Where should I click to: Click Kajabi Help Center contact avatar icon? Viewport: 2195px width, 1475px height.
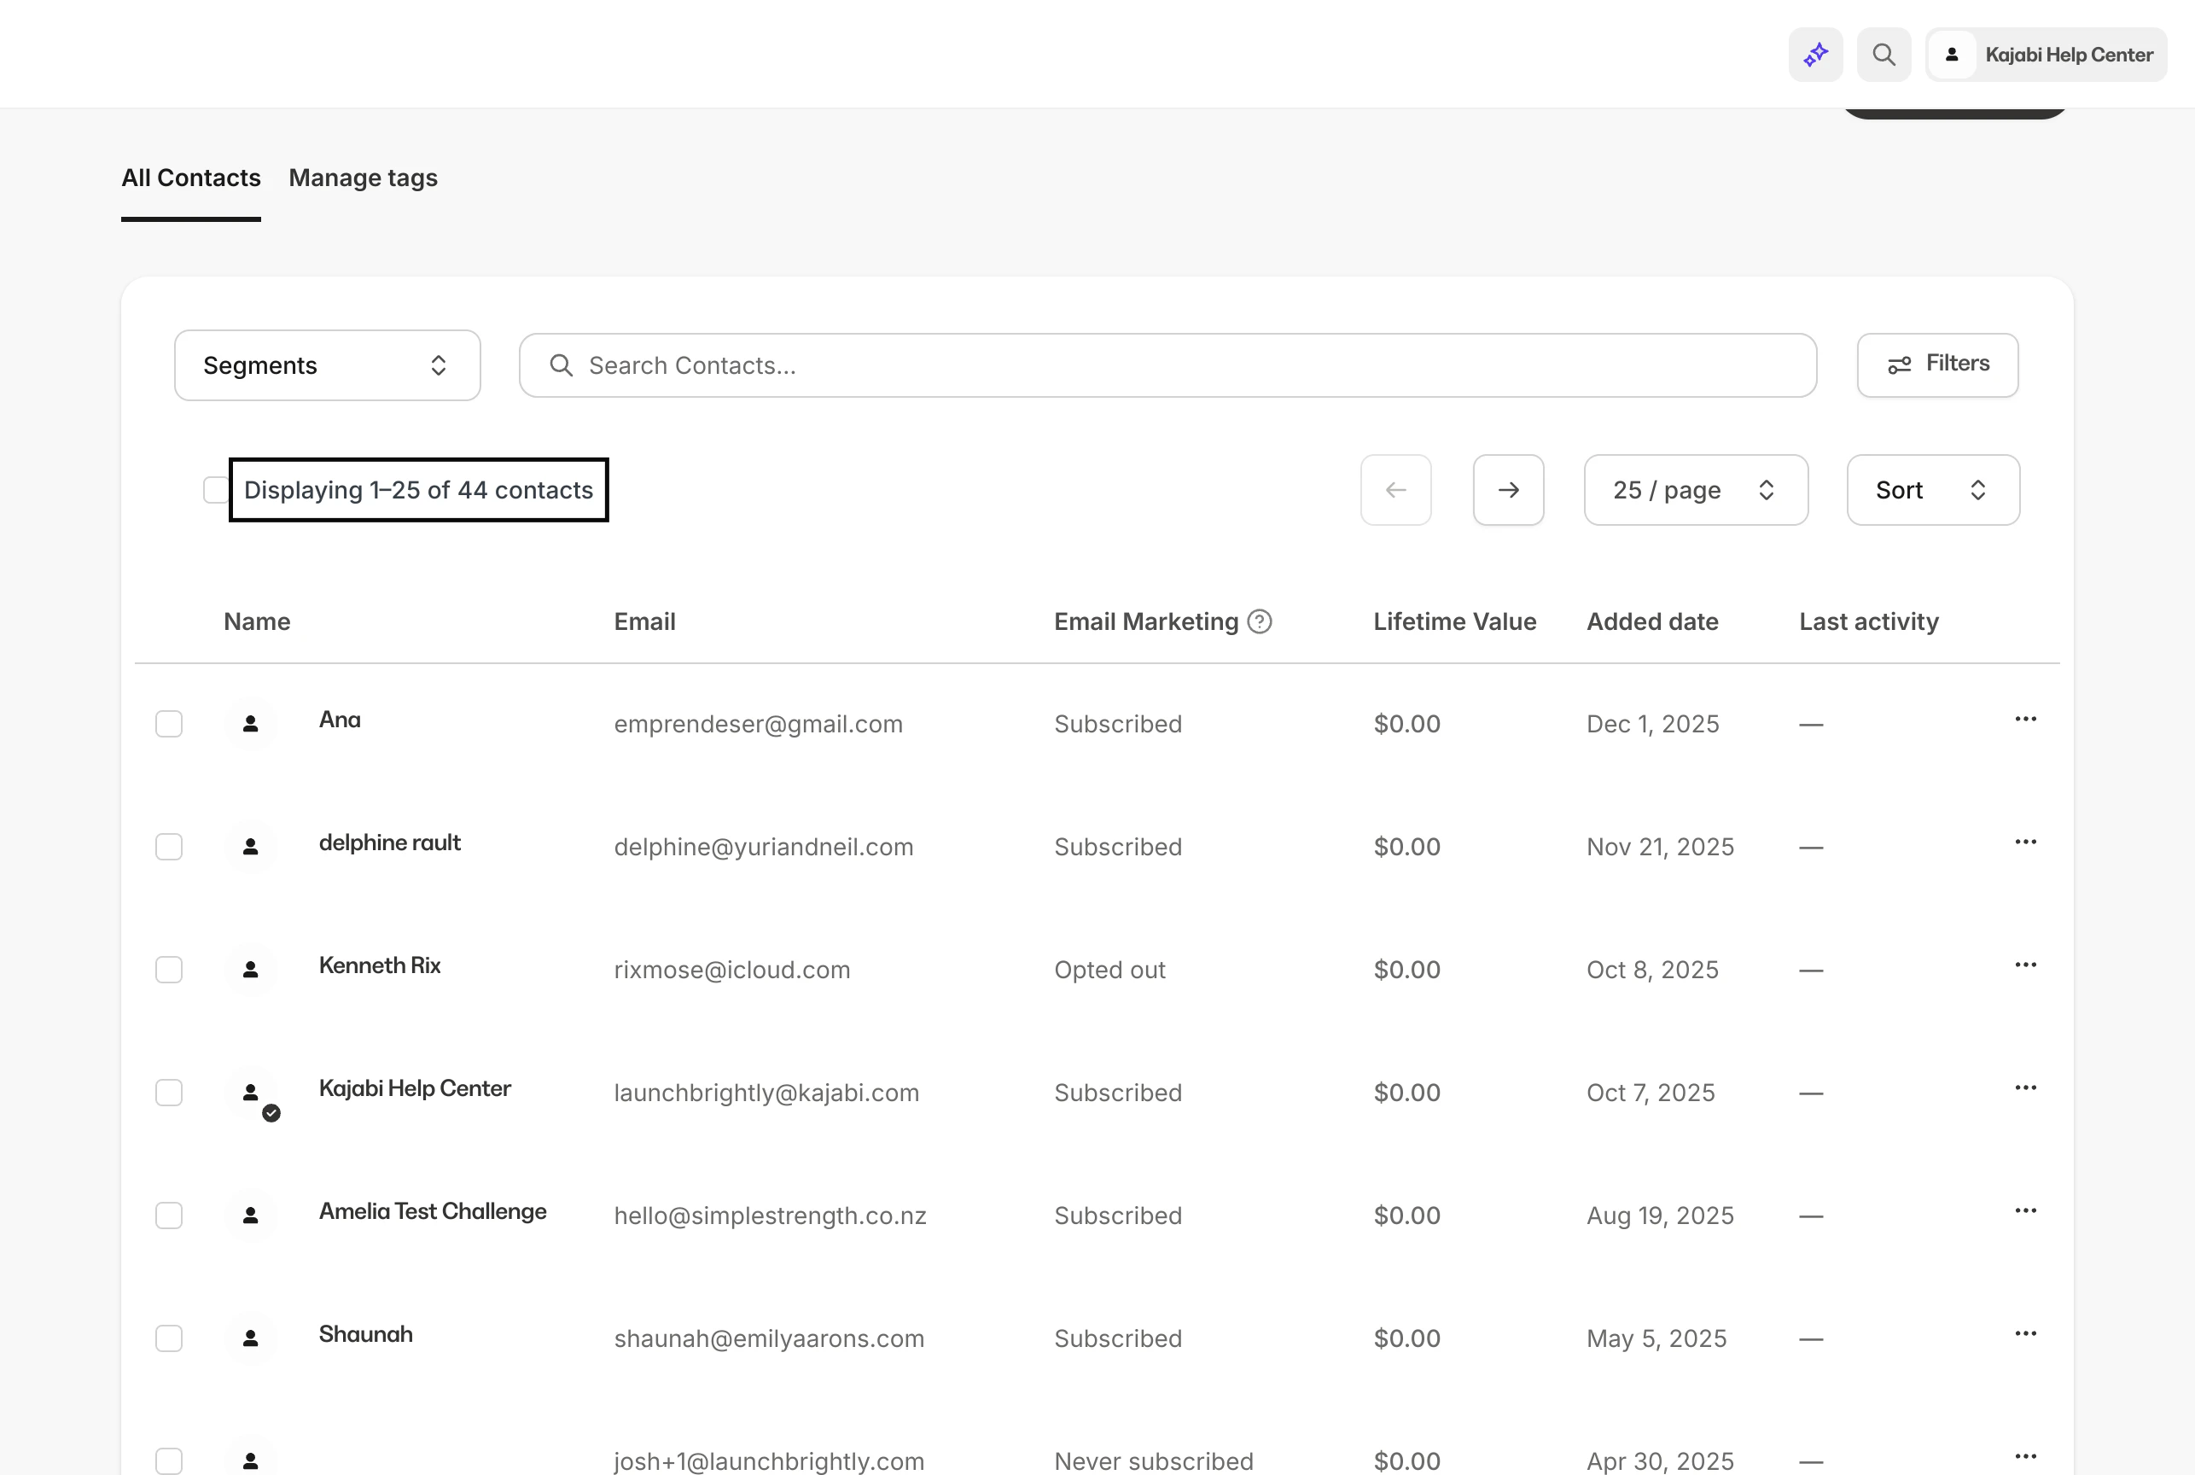(251, 1093)
